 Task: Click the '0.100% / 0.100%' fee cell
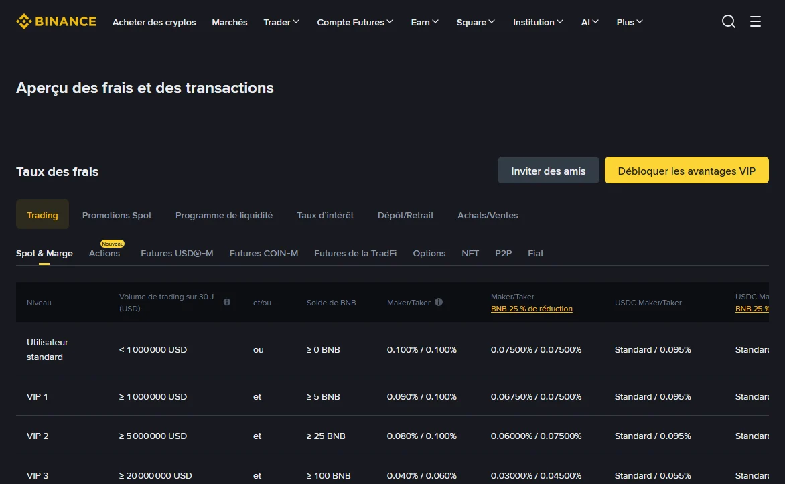click(x=421, y=349)
